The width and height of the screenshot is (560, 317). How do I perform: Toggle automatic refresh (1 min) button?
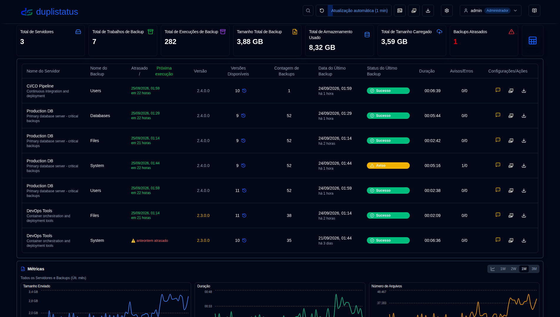pyautogui.click(x=359, y=11)
